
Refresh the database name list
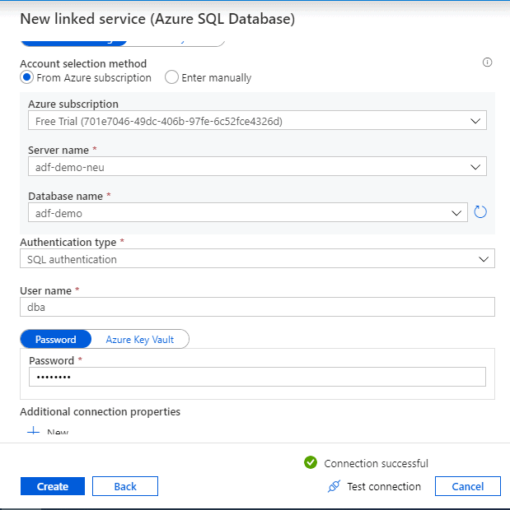click(x=481, y=212)
